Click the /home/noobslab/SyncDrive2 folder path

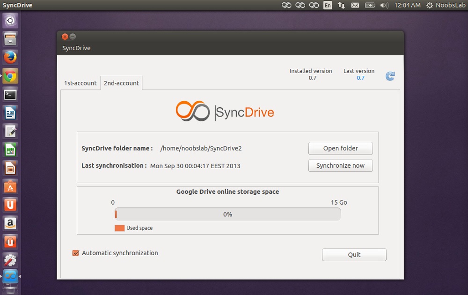coord(201,148)
